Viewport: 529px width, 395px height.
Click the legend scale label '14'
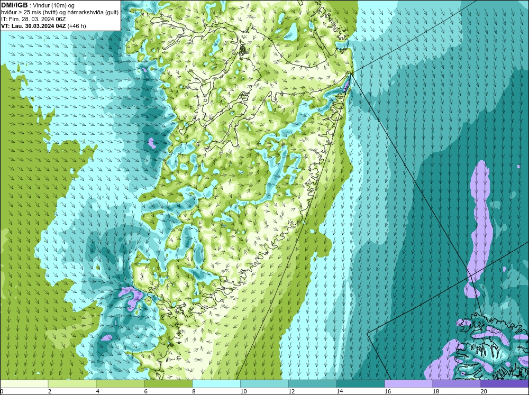(x=340, y=391)
